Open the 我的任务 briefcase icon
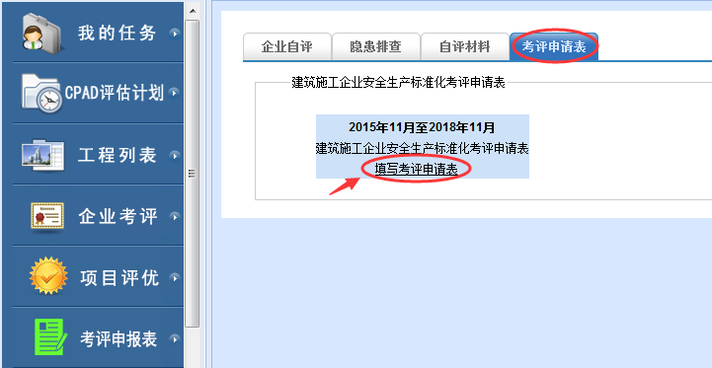 (x=40, y=34)
